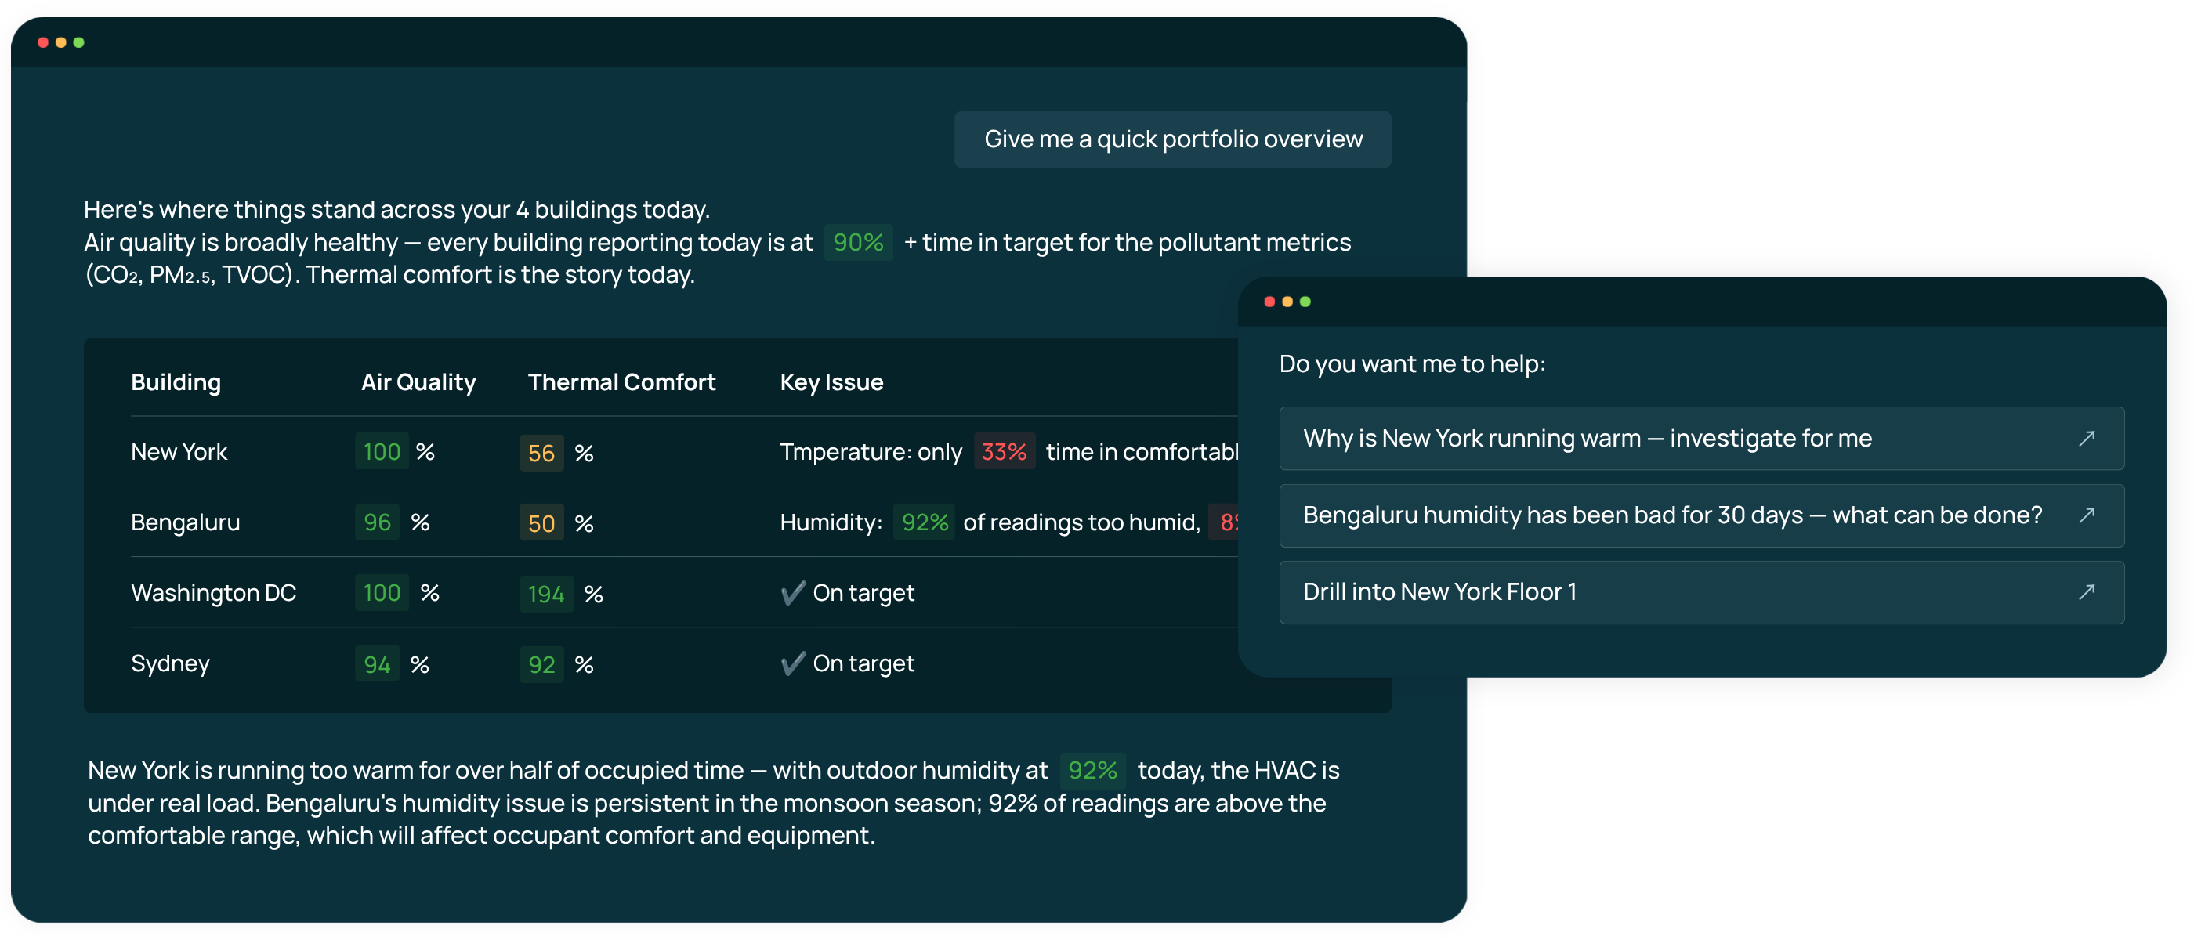
Task: Click 'On target' text in Sydney row
Action: click(x=863, y=663)
